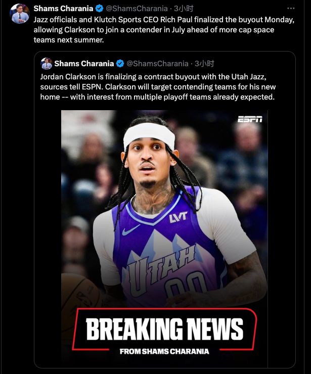Click the small avatar in the quoted tweet

point(47,64)
